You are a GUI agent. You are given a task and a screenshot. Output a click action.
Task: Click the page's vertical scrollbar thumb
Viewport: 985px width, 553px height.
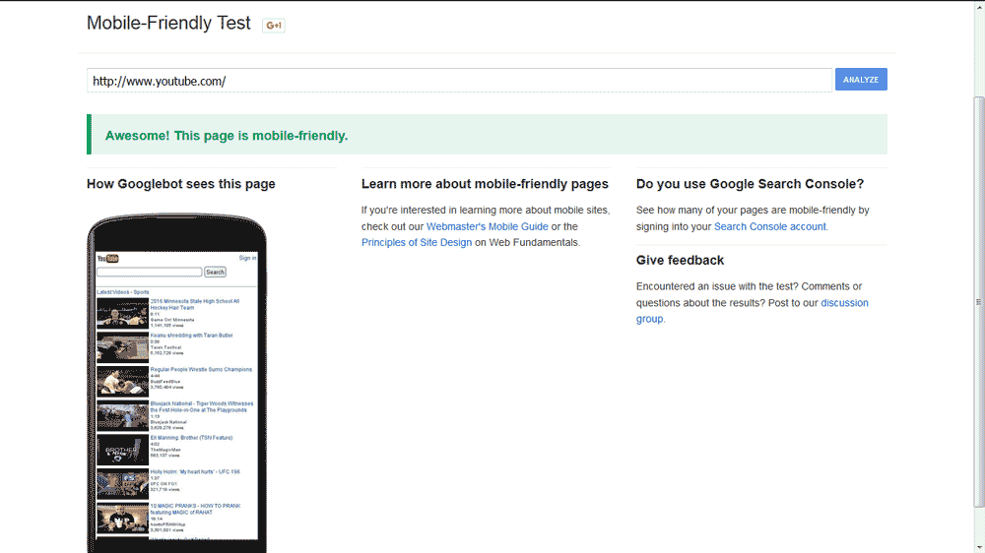979,302
